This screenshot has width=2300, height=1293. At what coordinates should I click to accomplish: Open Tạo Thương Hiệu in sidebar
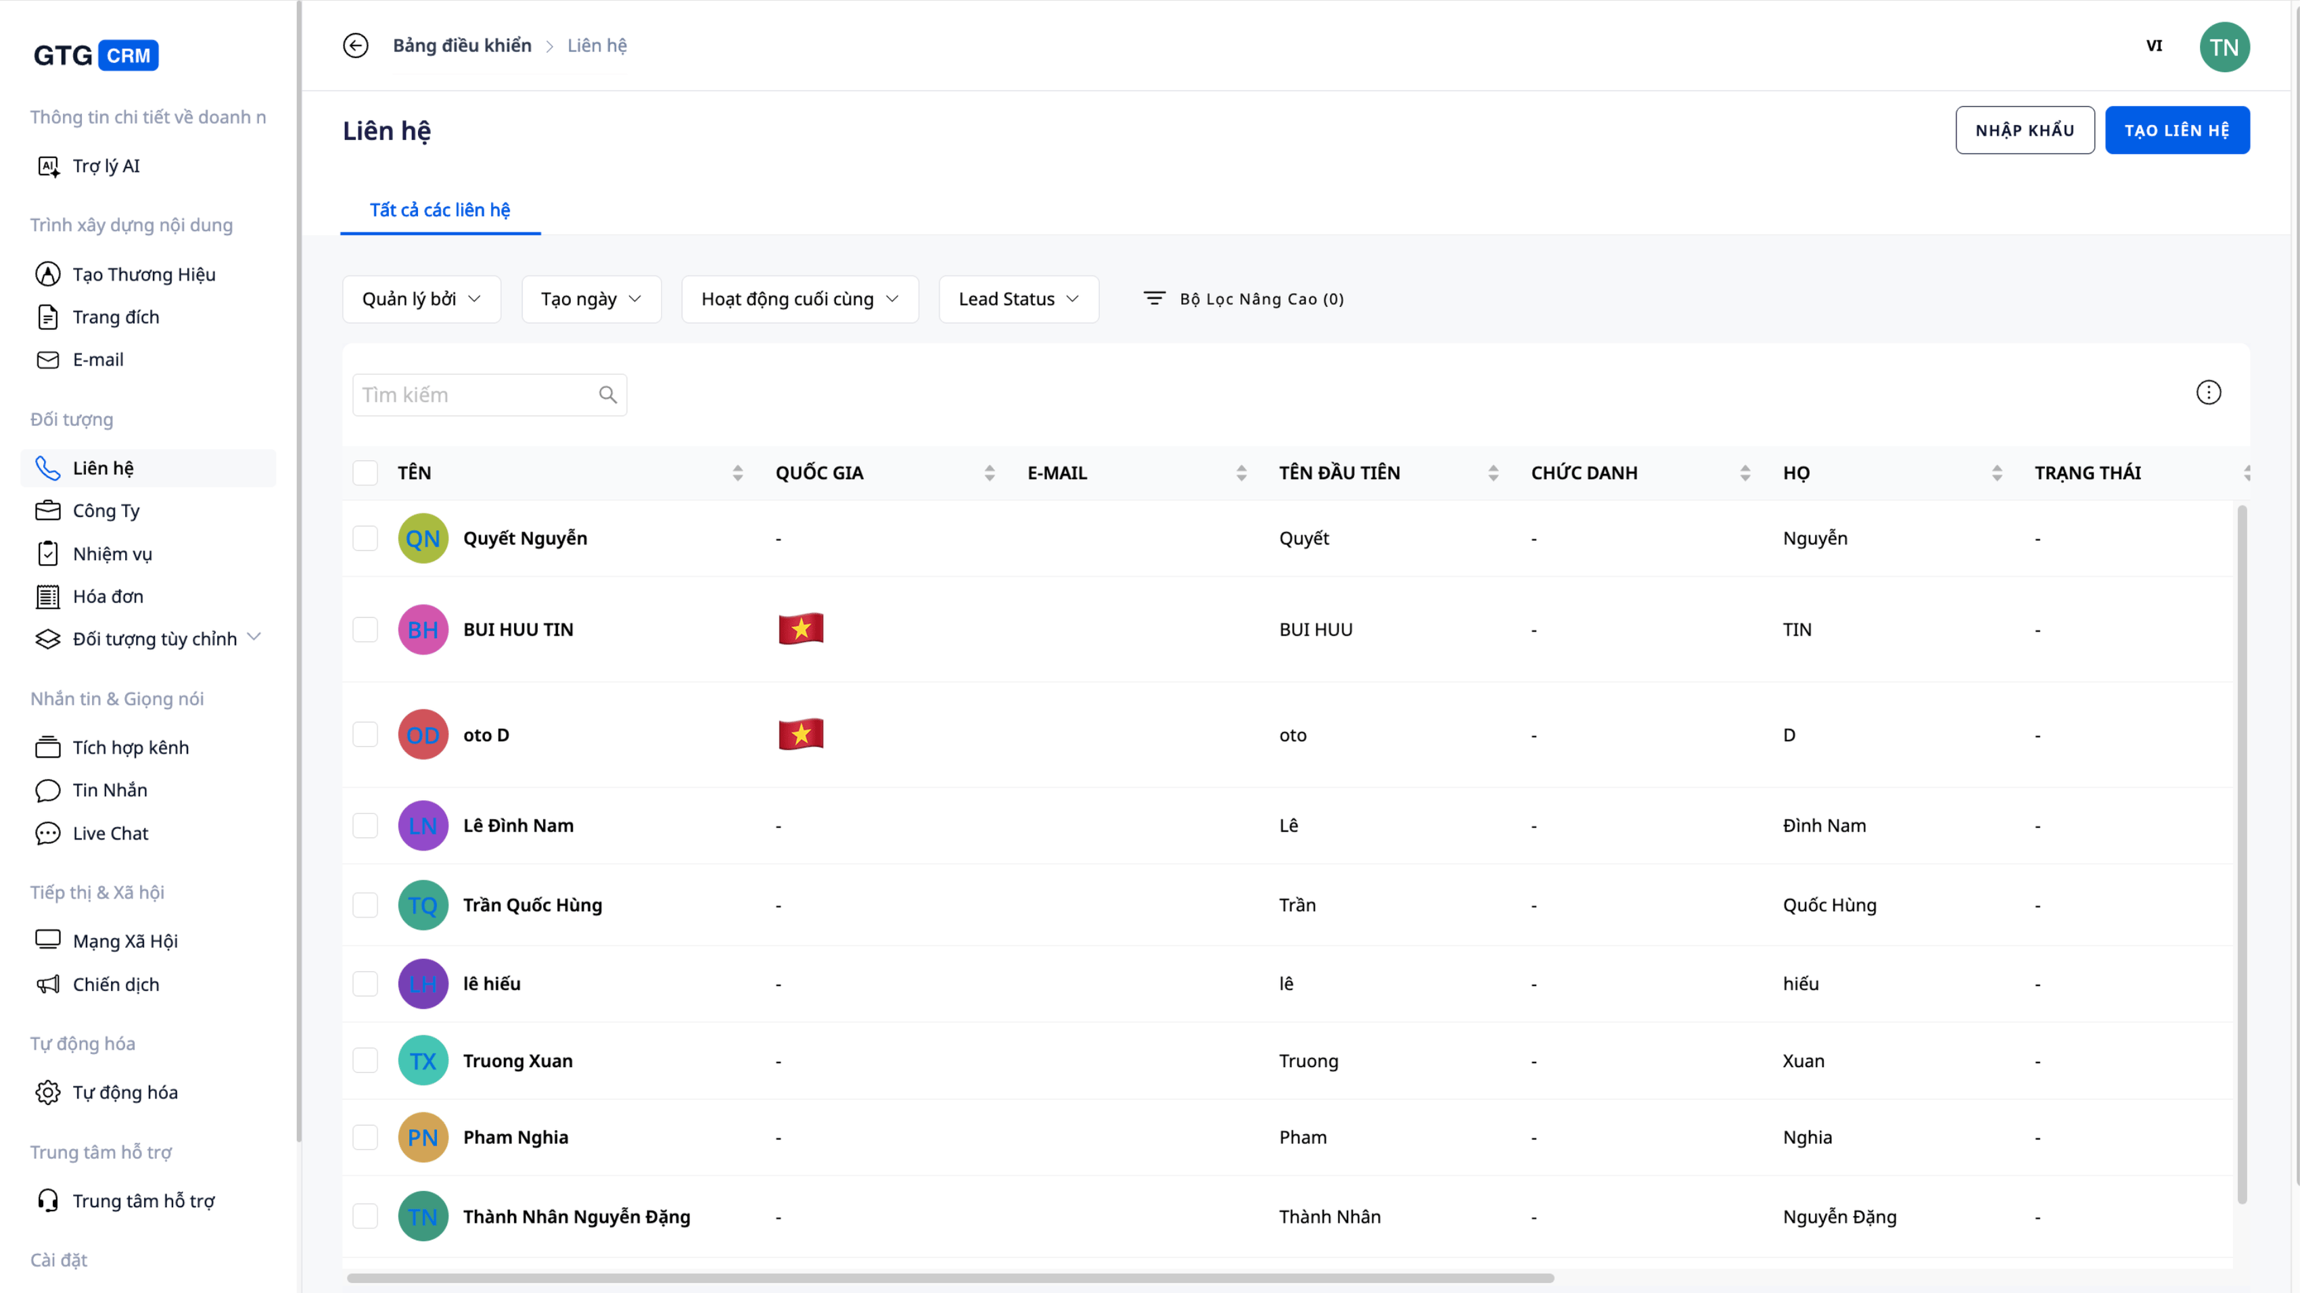point(143,274)
